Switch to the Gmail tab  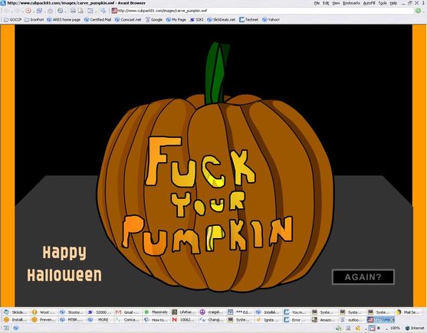129,312
